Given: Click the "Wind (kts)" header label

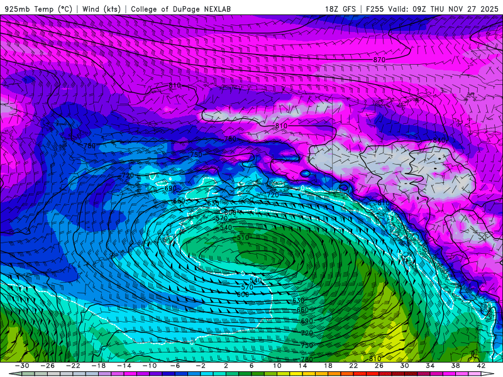Looking at the screenshot, I should [102, 9].
